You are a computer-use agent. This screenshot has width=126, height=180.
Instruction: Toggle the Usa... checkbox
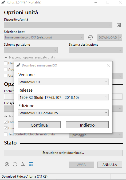pos(6,76)
